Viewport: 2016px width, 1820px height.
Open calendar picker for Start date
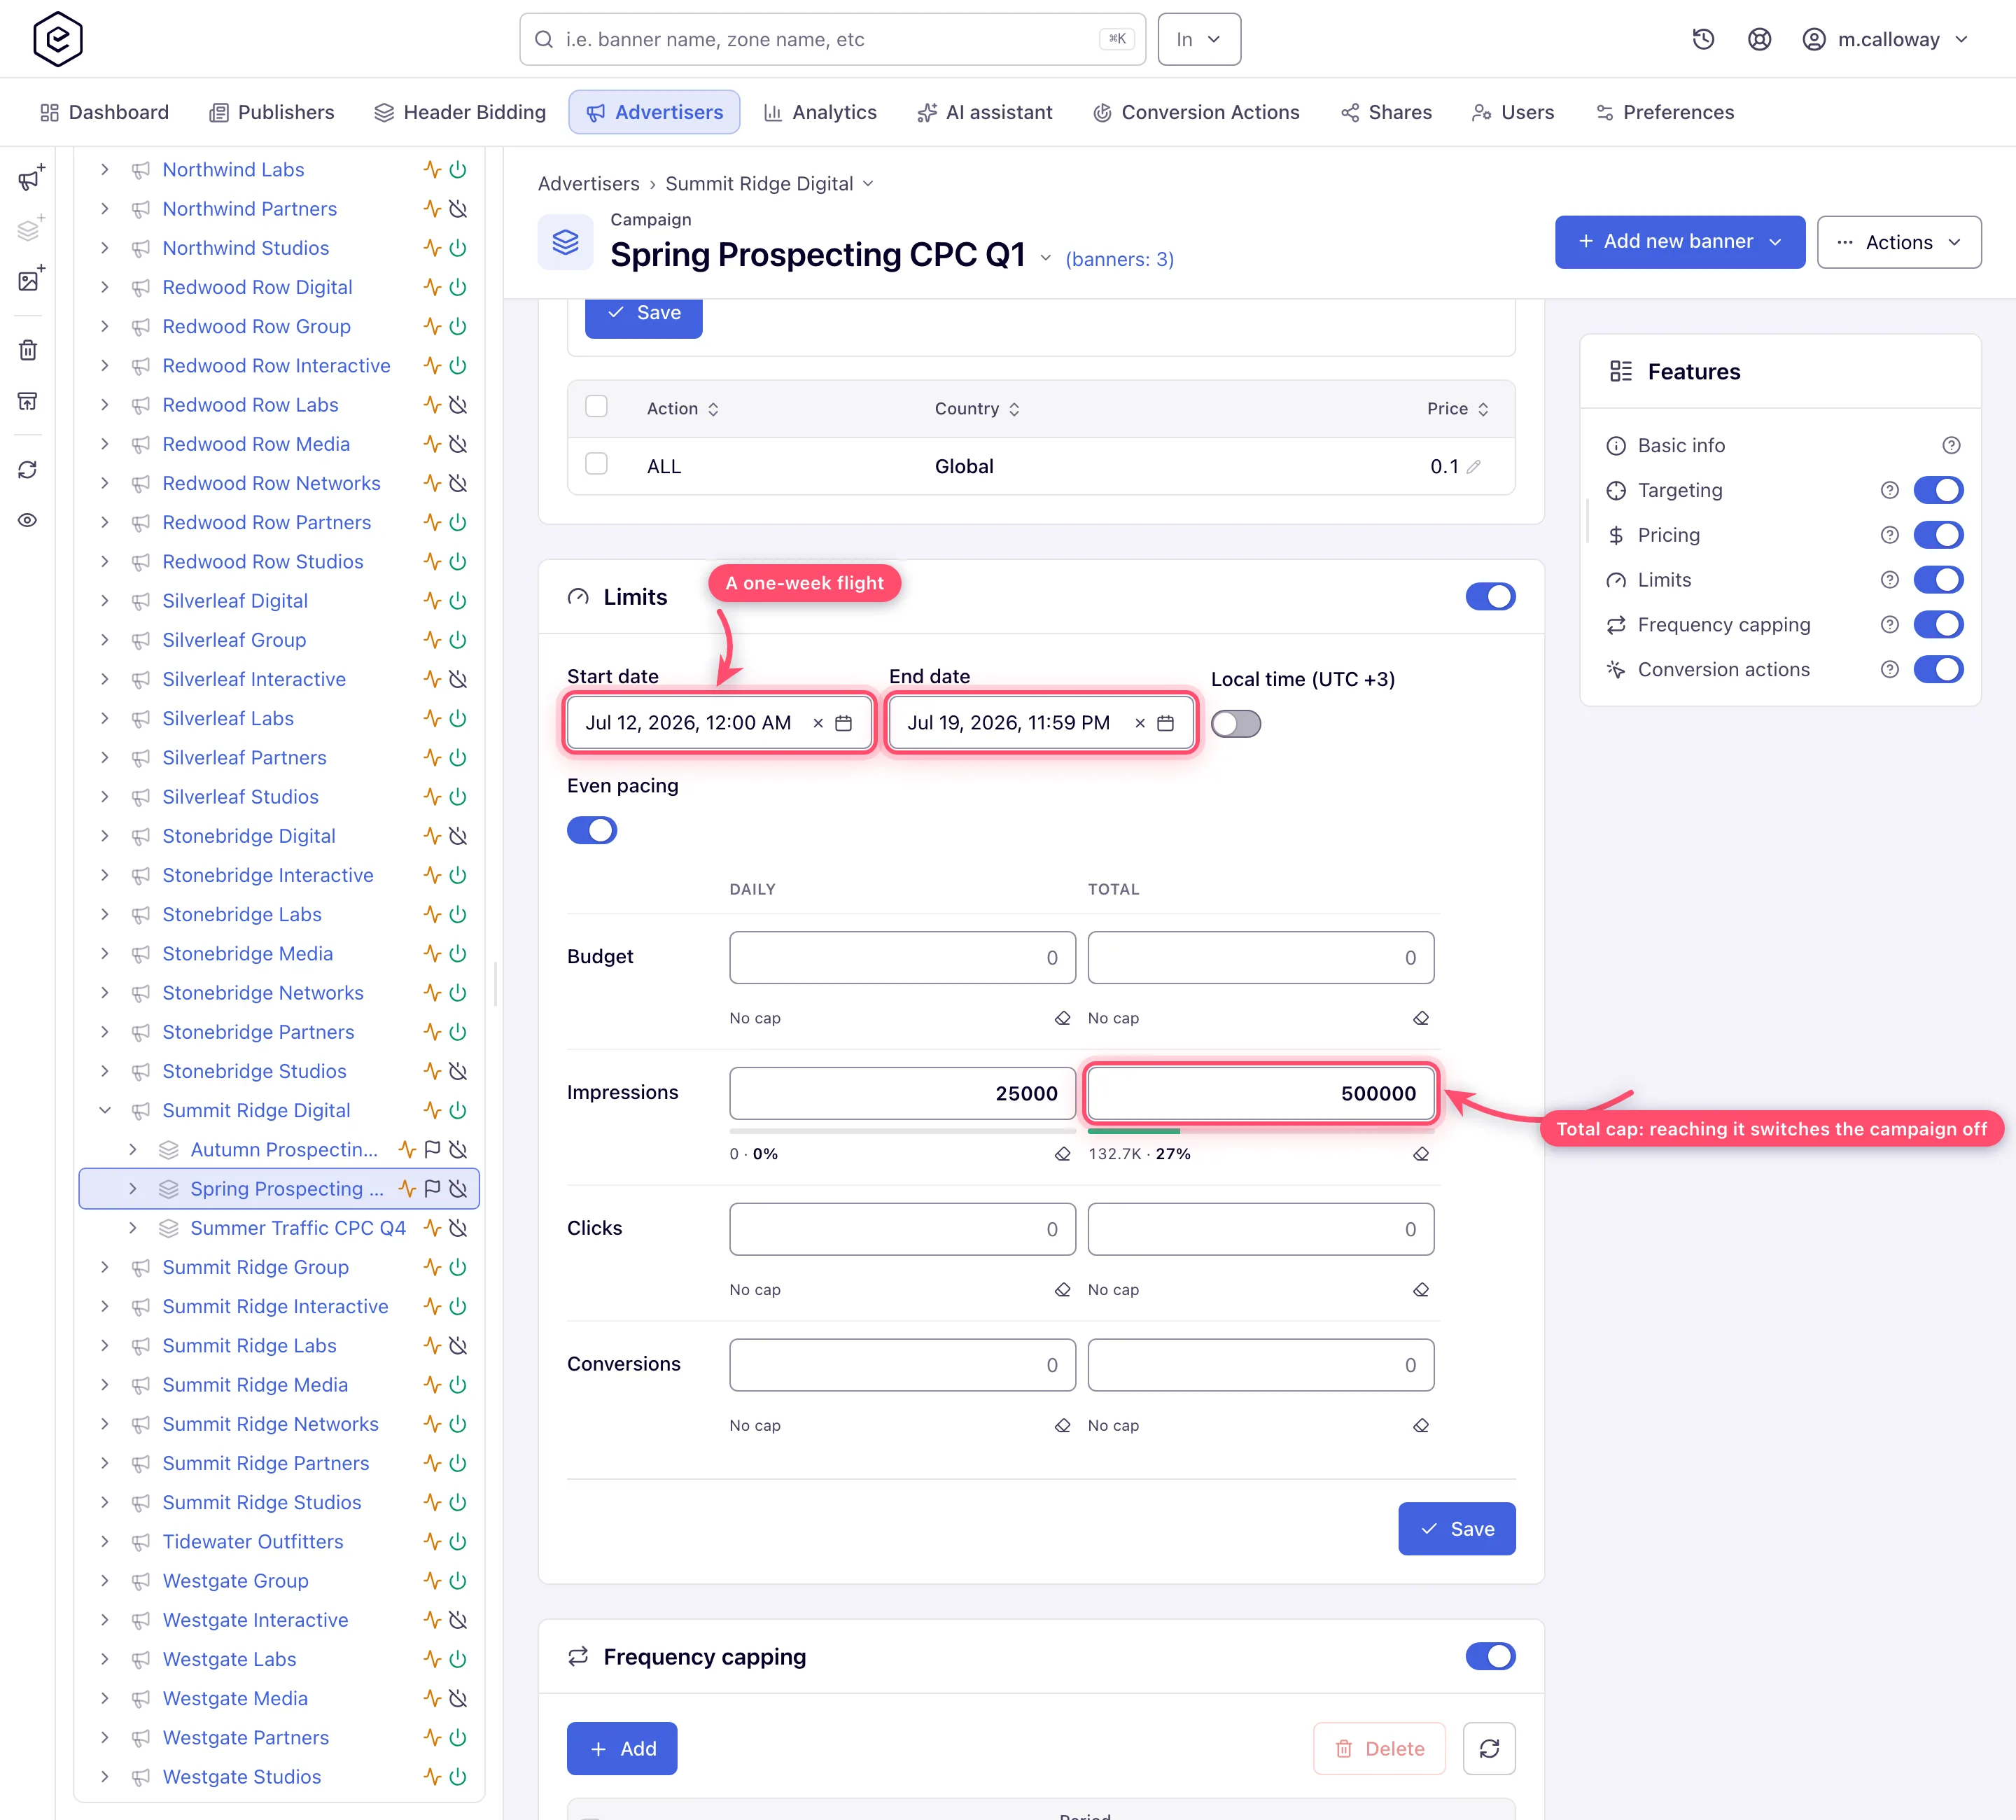(x=843, y=723)
